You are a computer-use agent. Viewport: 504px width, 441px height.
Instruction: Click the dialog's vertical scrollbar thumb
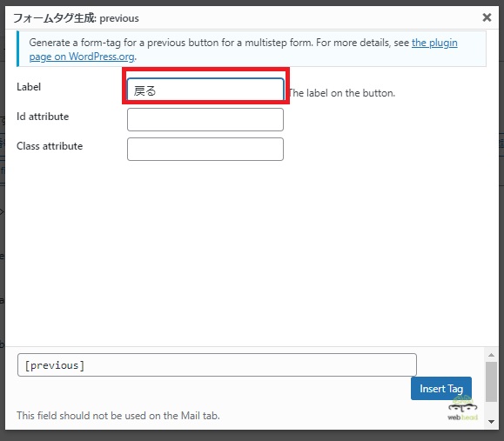coord(491,382)
